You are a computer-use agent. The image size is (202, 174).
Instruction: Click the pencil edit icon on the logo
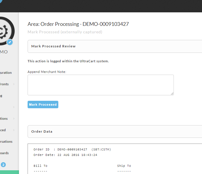10,42
